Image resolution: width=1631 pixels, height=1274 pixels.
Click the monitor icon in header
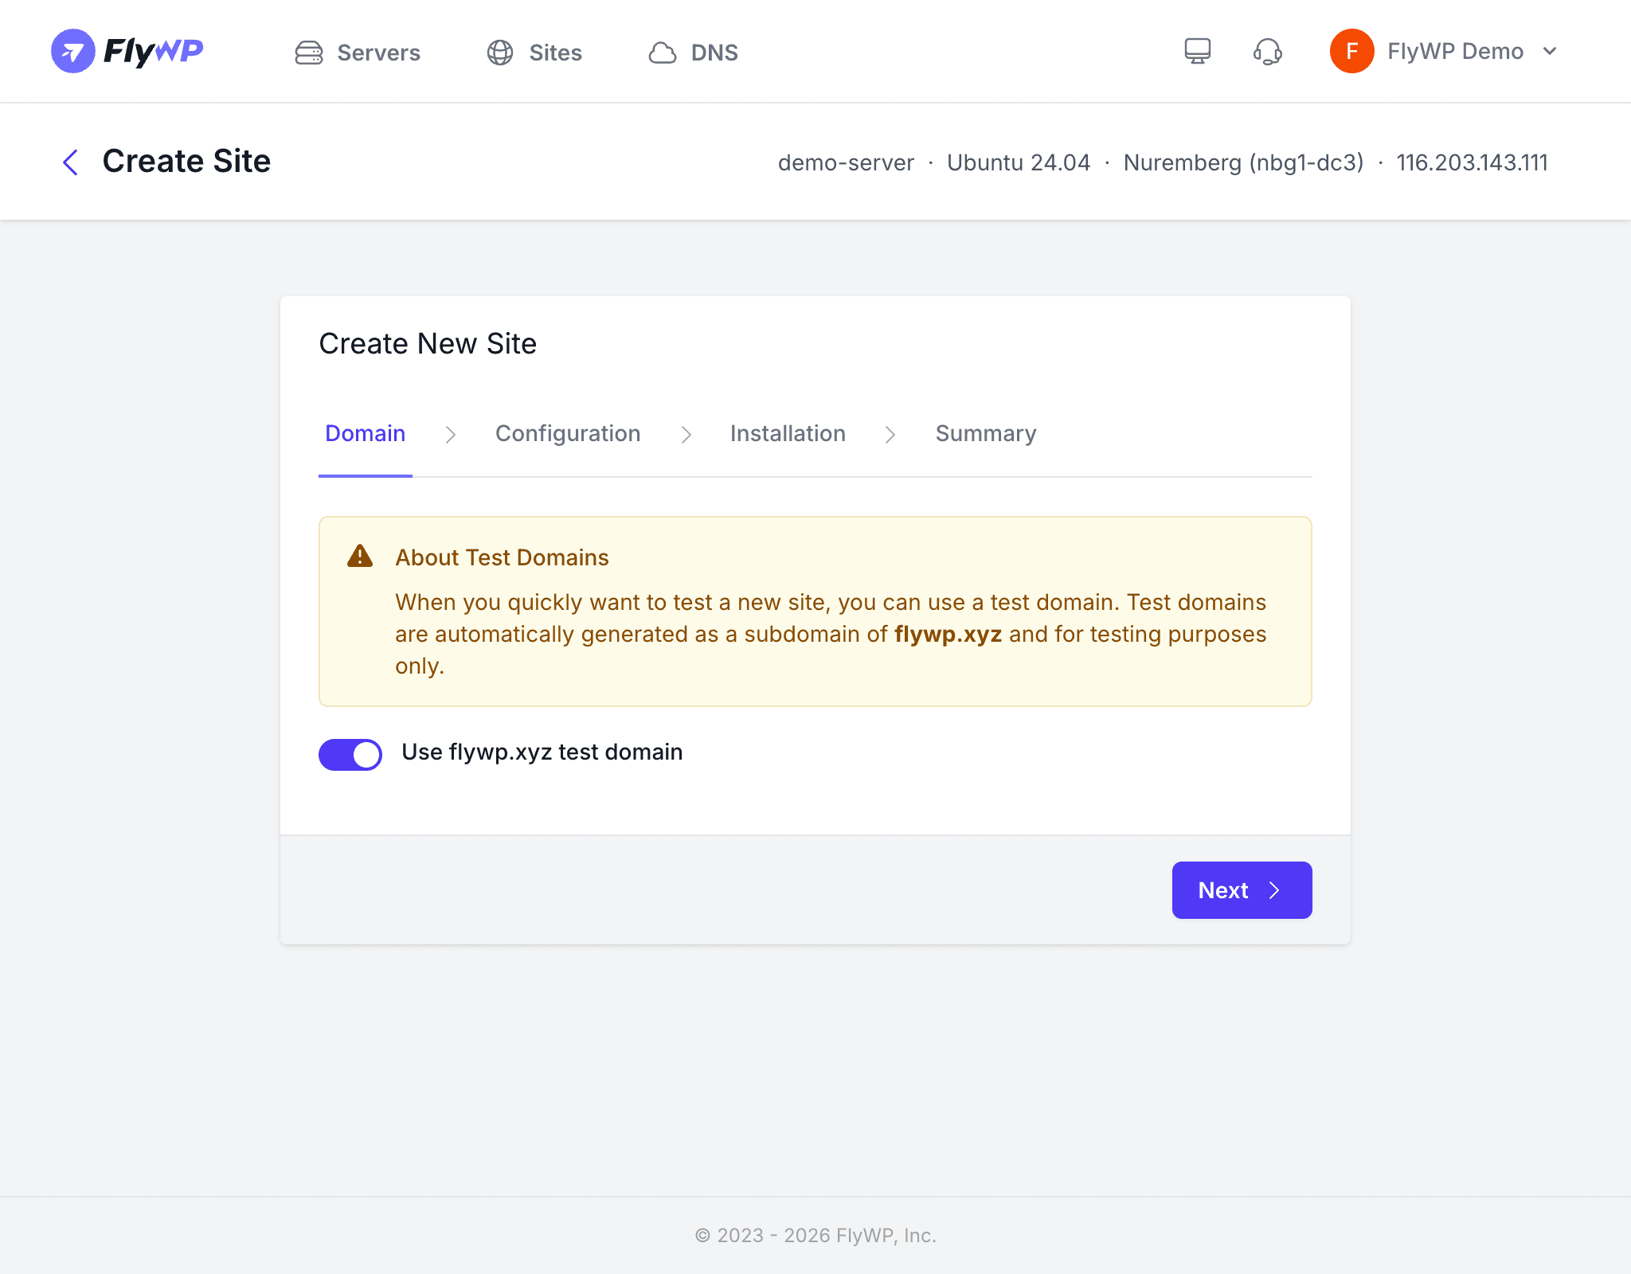point(1197,51)
